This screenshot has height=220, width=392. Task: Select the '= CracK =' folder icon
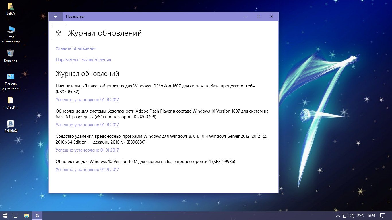pyautogui.click(x=11, y=103)
